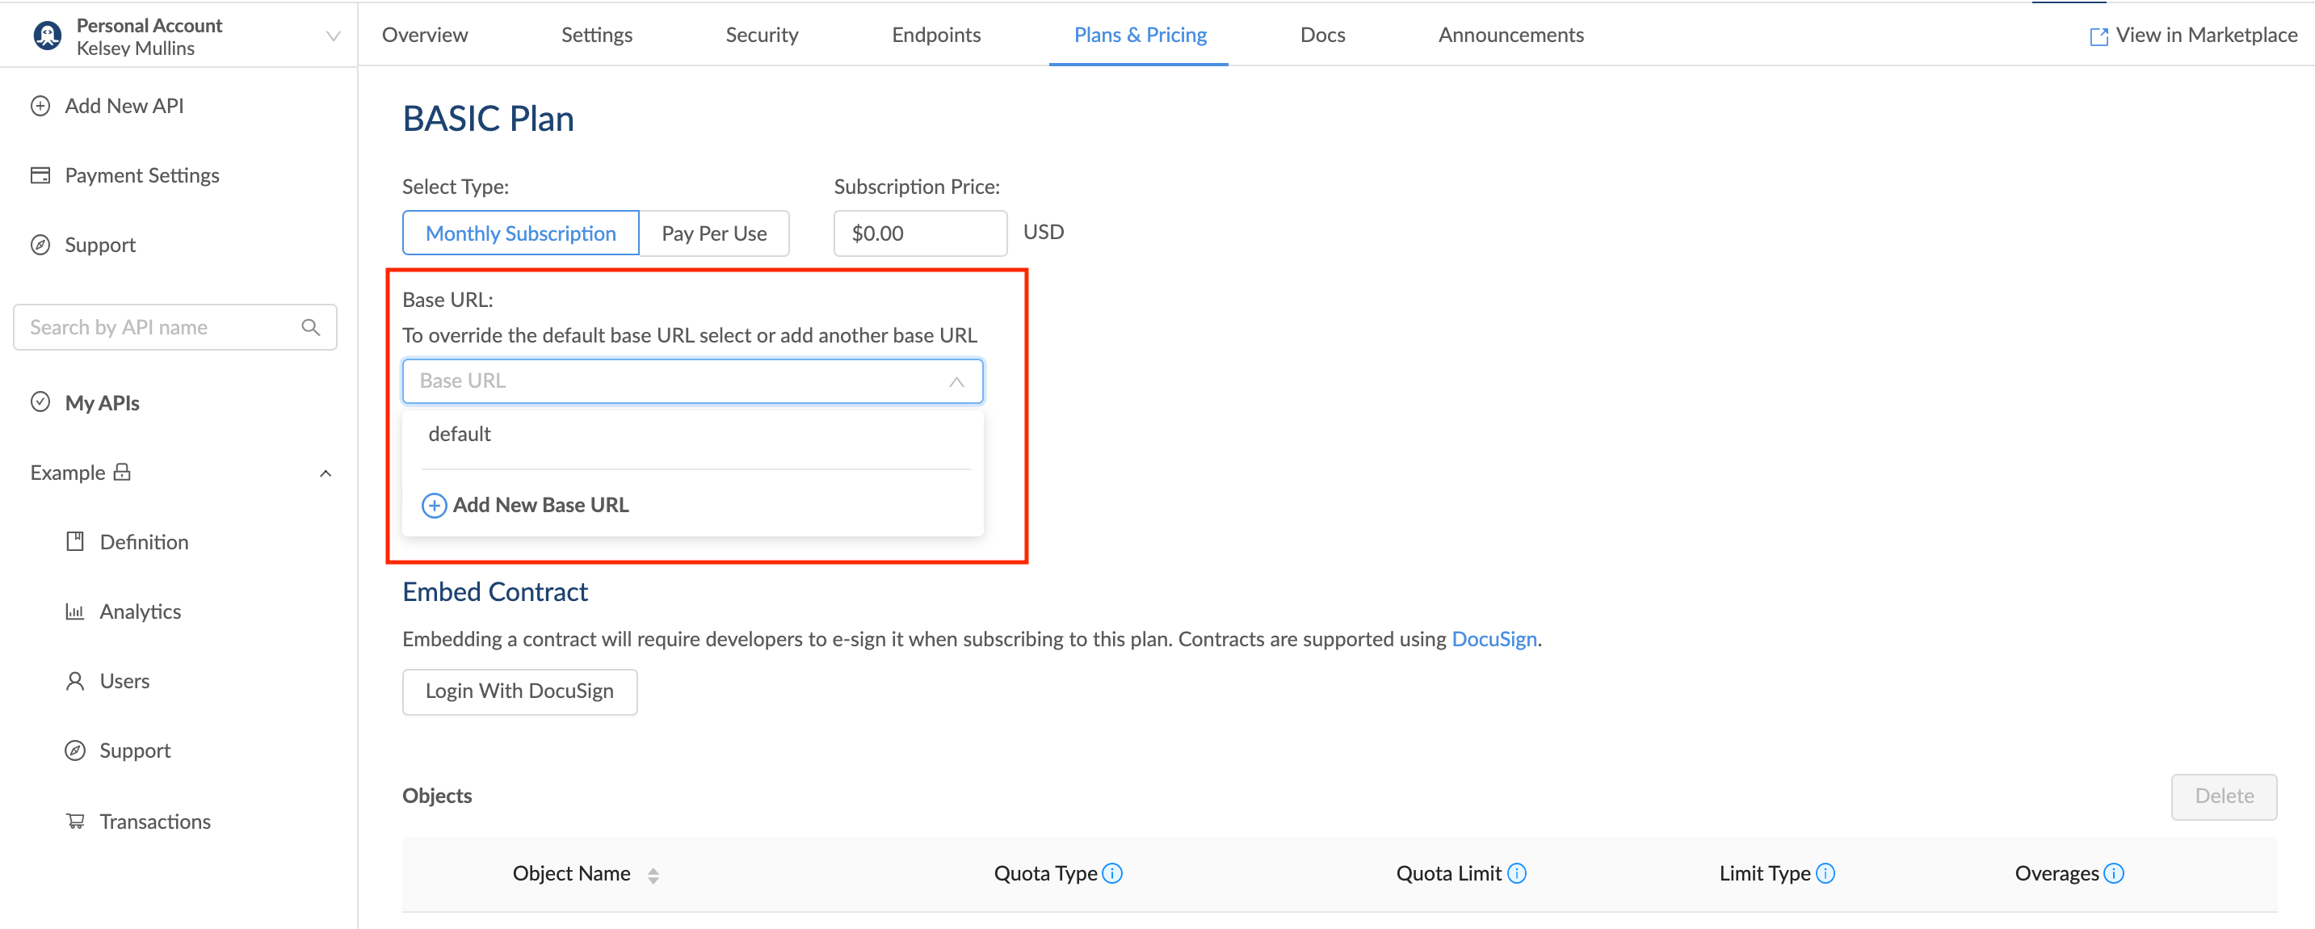
Task: Switch to the Endpoints tab
Action: pyautogui.click(x=935, y=35)
